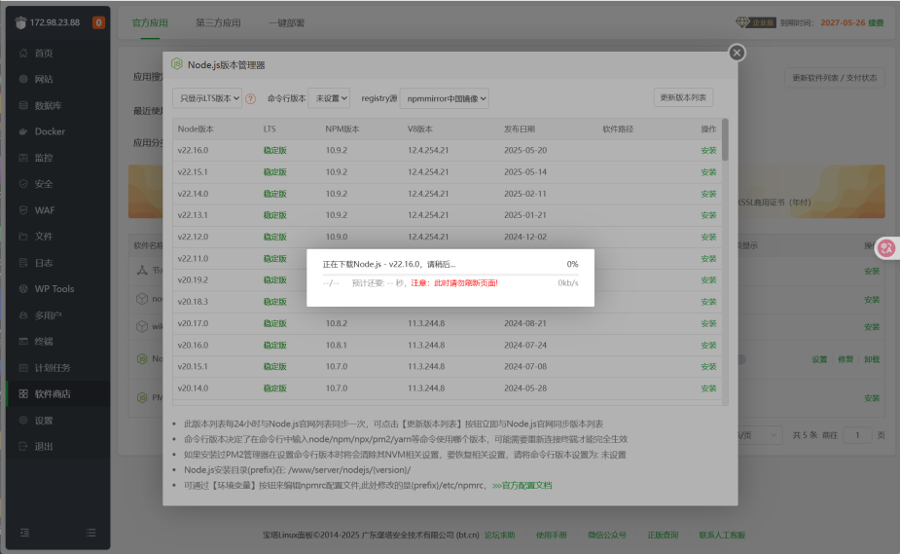Viewport: 900px width, 554px height.
Task: Click the orange help question mark icon
Action: tap(250, 98)
